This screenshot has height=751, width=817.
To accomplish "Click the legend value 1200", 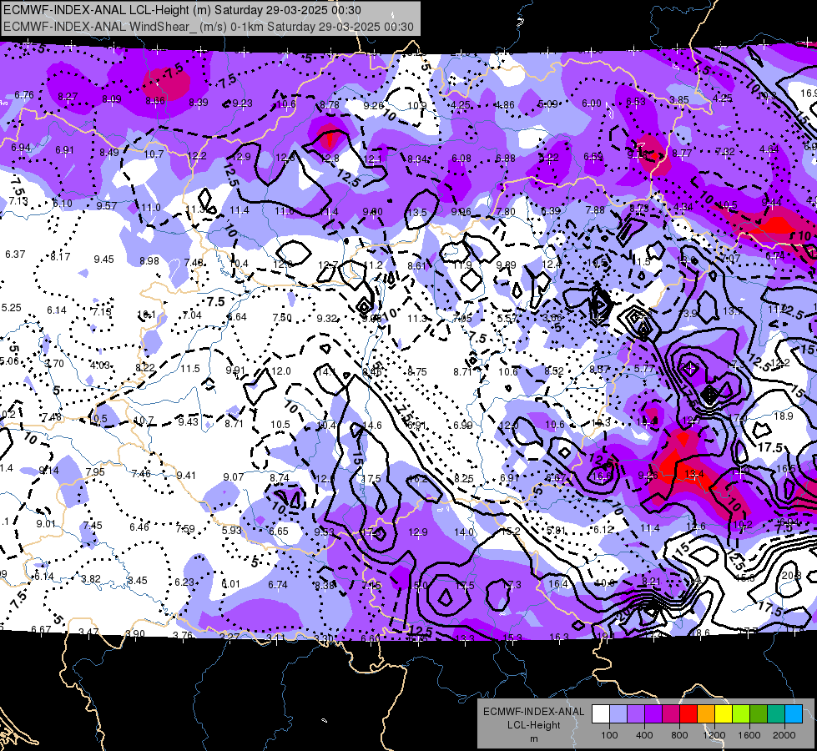I will coord(714,735).
